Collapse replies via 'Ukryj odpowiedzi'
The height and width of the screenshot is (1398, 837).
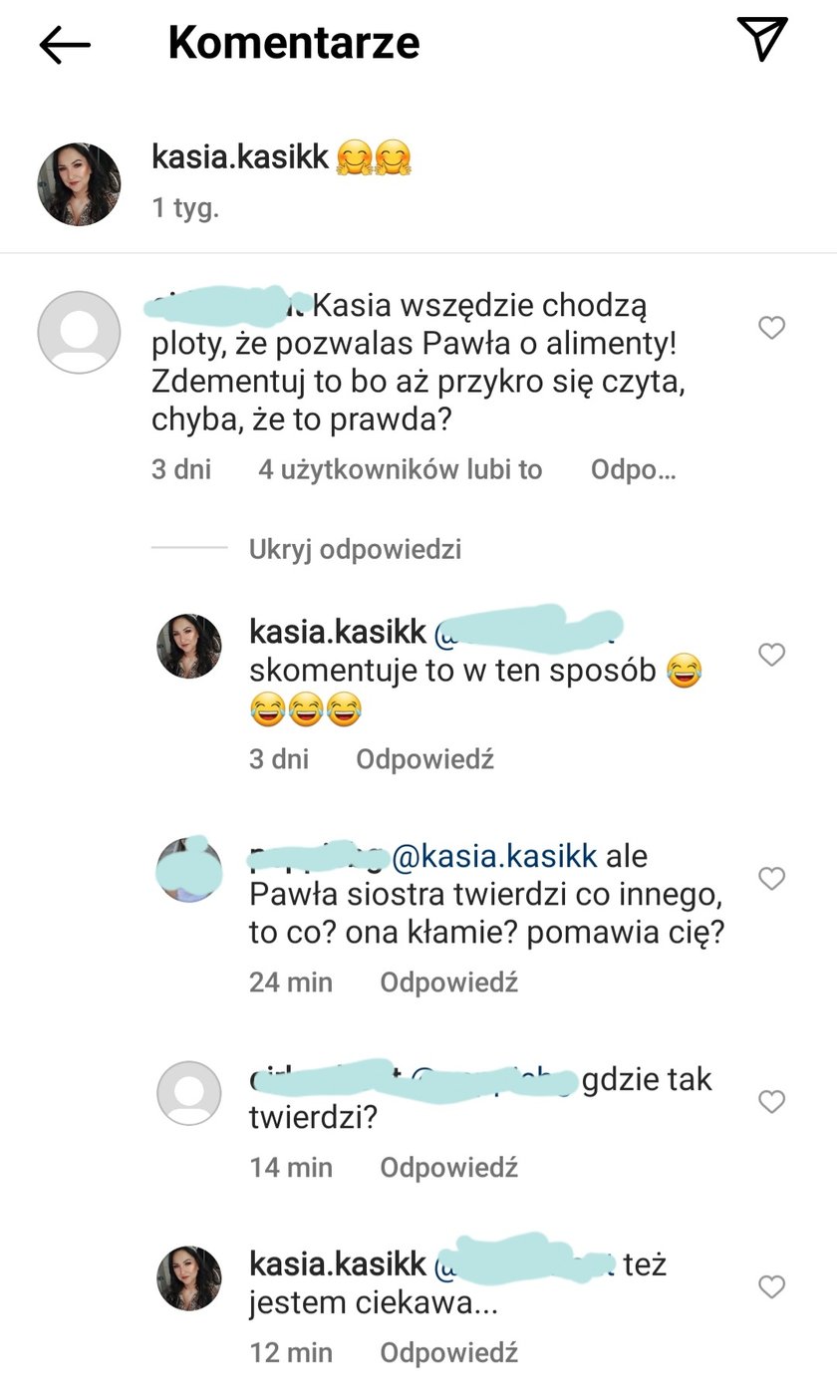pyautogui.click(x=356, y=549)
